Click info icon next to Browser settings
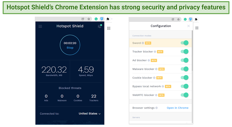232x127 pixels. pyautogui.click(x=157, y=108)
